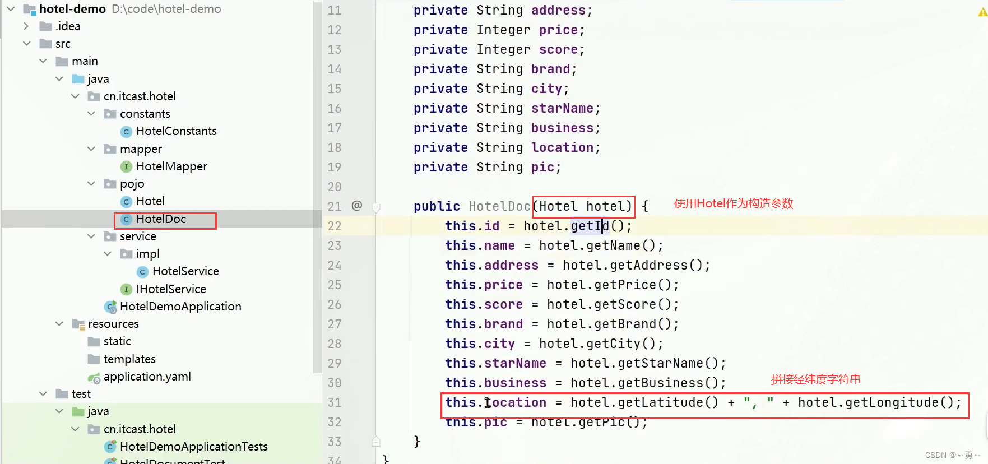Image resolution: width=988 pixels, height=464 pixels.
Task: Open the IHotelService interface
Action: [171, 289]
